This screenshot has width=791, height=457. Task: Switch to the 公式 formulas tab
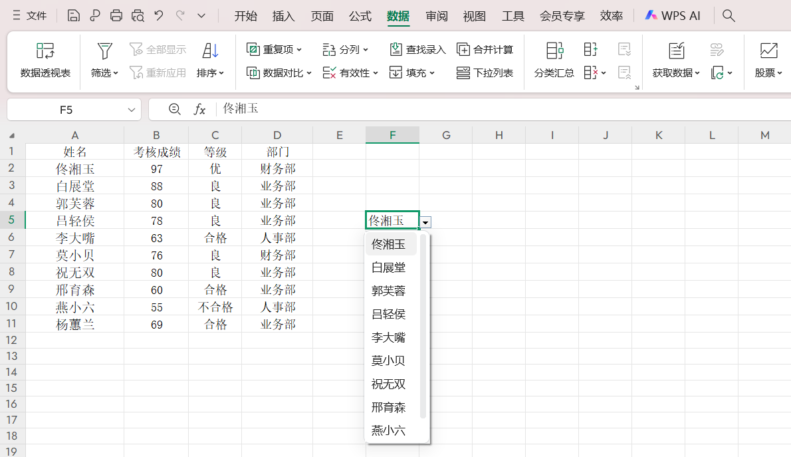click(360, 16)
